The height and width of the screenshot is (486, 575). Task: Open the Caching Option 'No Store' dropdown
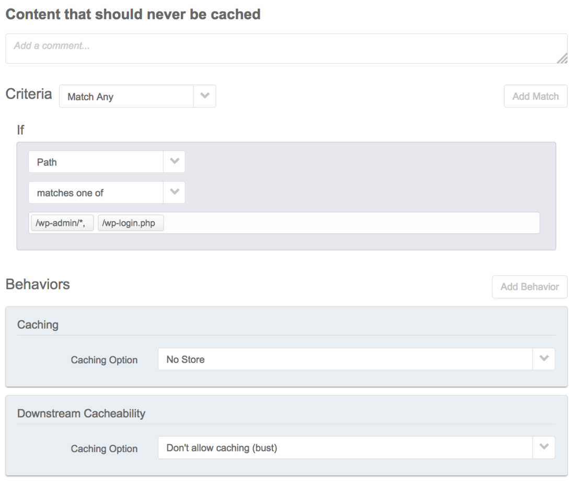[x=345, y=359]
